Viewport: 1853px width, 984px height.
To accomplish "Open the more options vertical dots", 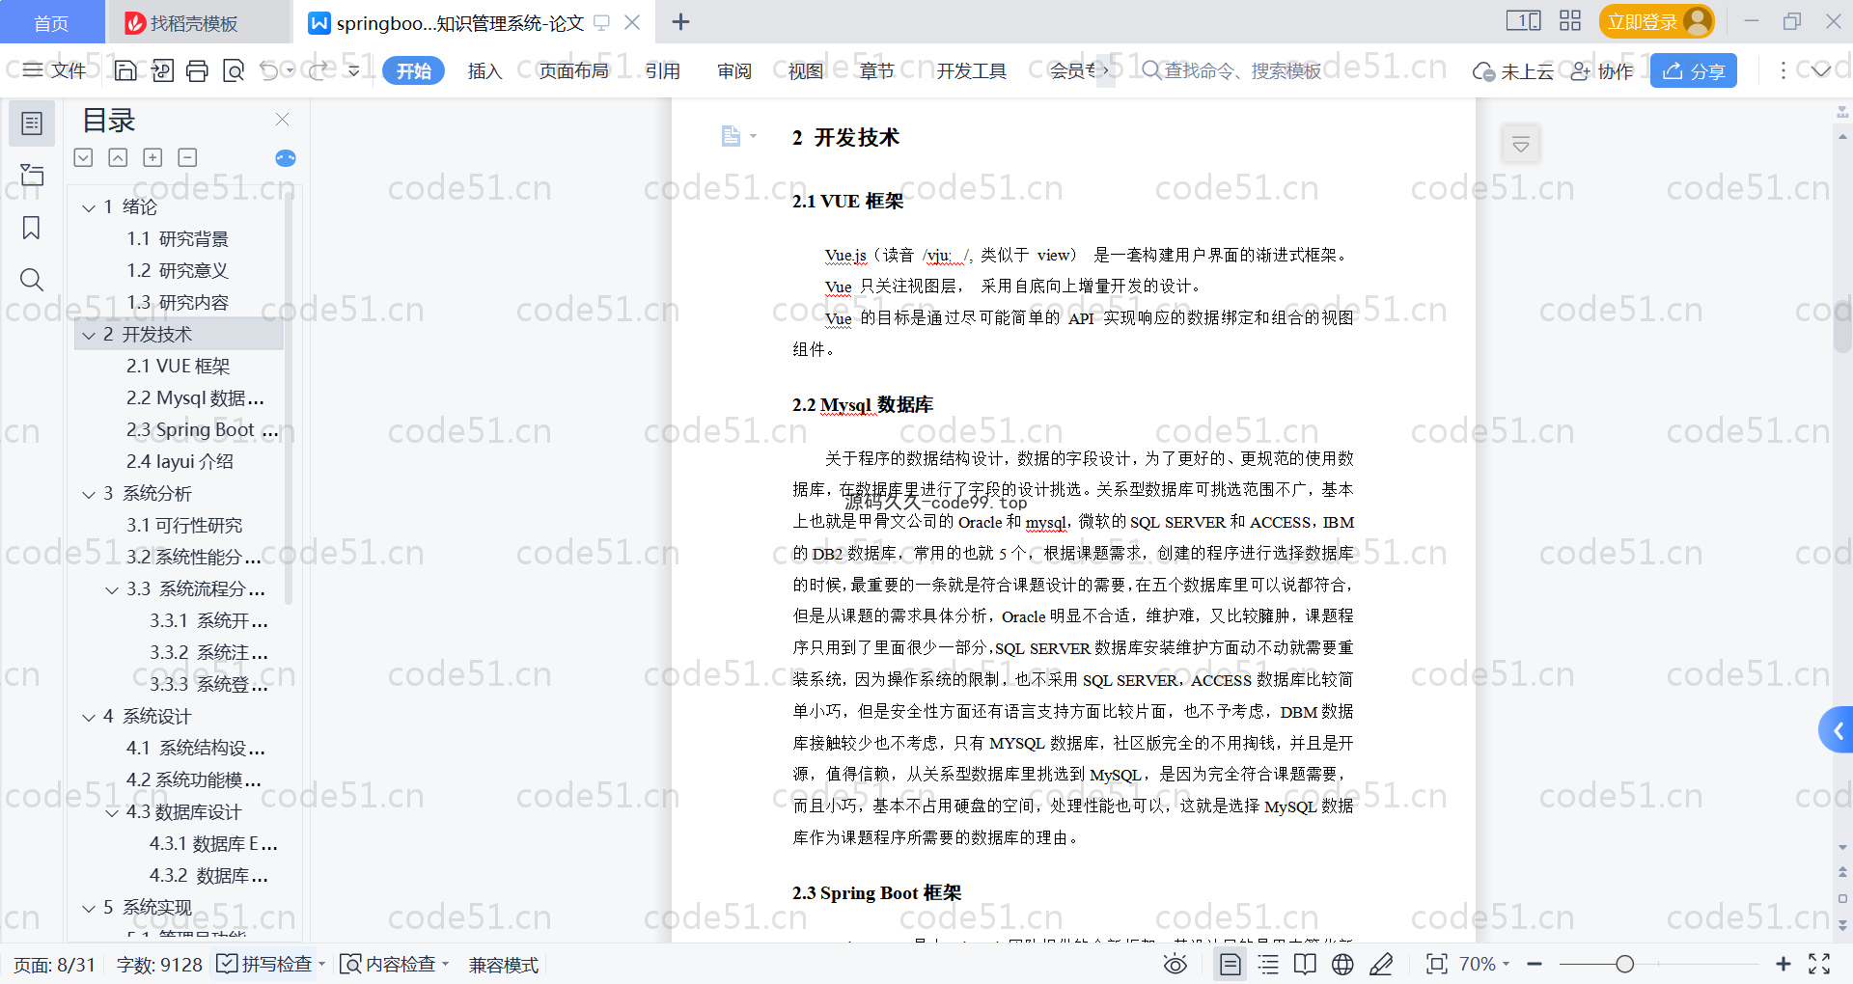I will pos(1783,70).
